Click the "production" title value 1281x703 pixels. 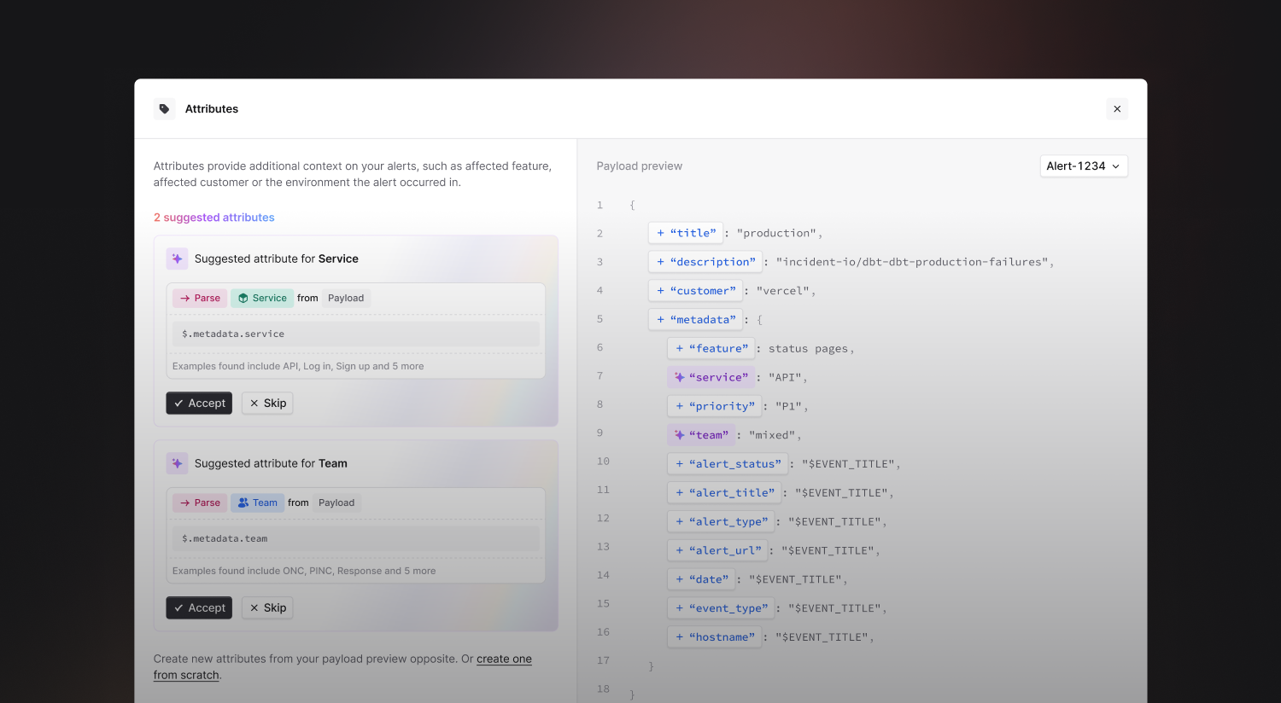tap(776, 233)
